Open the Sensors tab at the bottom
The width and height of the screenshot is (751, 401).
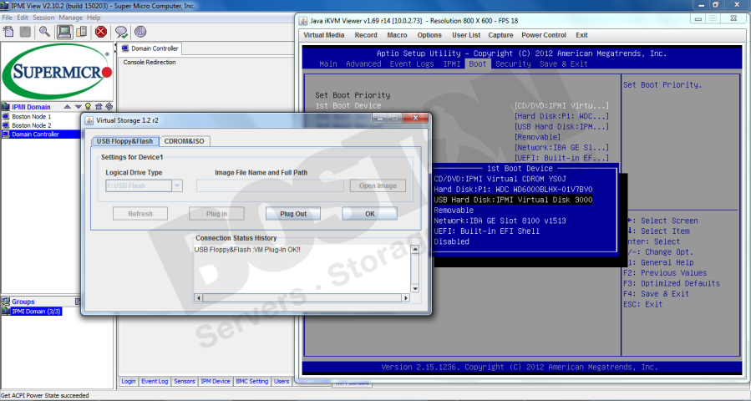point(185,381)
